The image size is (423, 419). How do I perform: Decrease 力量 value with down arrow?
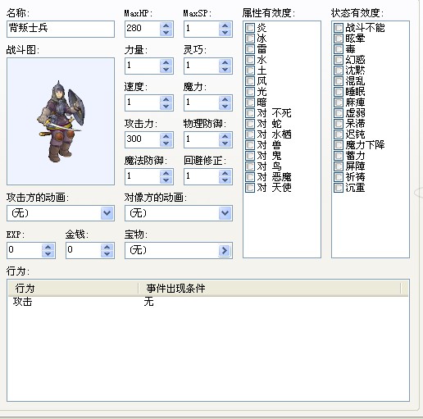pyautogui.click(x=166, y=70)
